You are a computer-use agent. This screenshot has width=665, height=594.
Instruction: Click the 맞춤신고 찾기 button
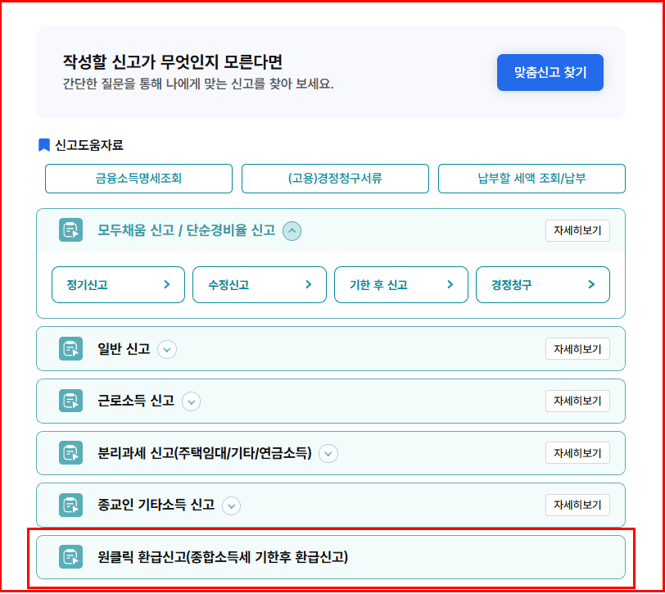550,72
